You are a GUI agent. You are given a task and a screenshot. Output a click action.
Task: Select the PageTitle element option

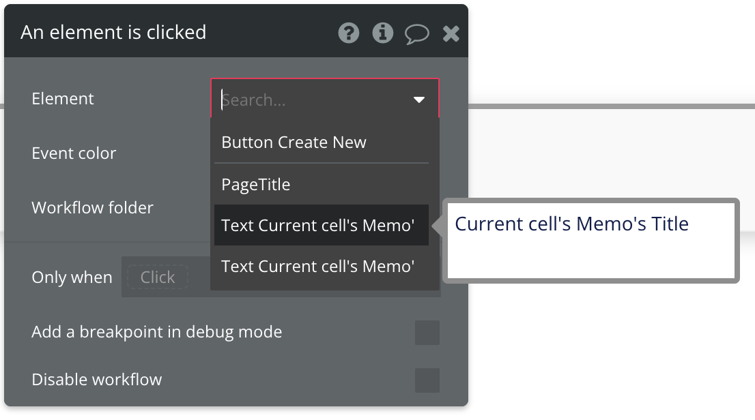(x=256, y=185)
